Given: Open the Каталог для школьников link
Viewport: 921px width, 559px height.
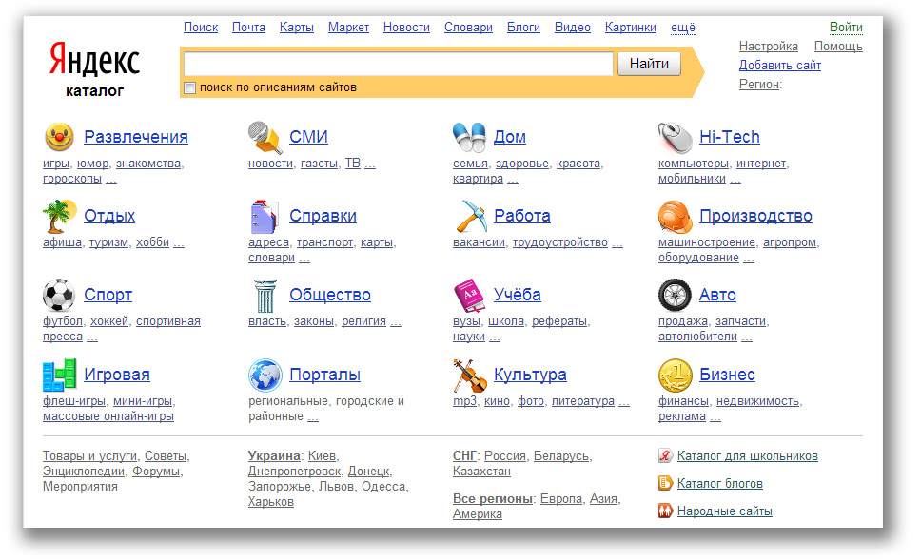Looking at the screenshot, I should tap(747, 455).
